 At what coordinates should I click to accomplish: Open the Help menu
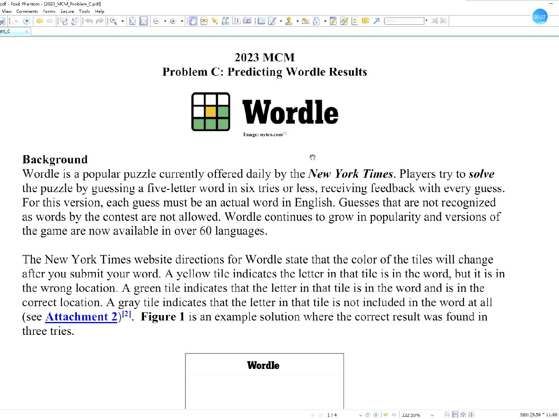(x=100, y=11)
